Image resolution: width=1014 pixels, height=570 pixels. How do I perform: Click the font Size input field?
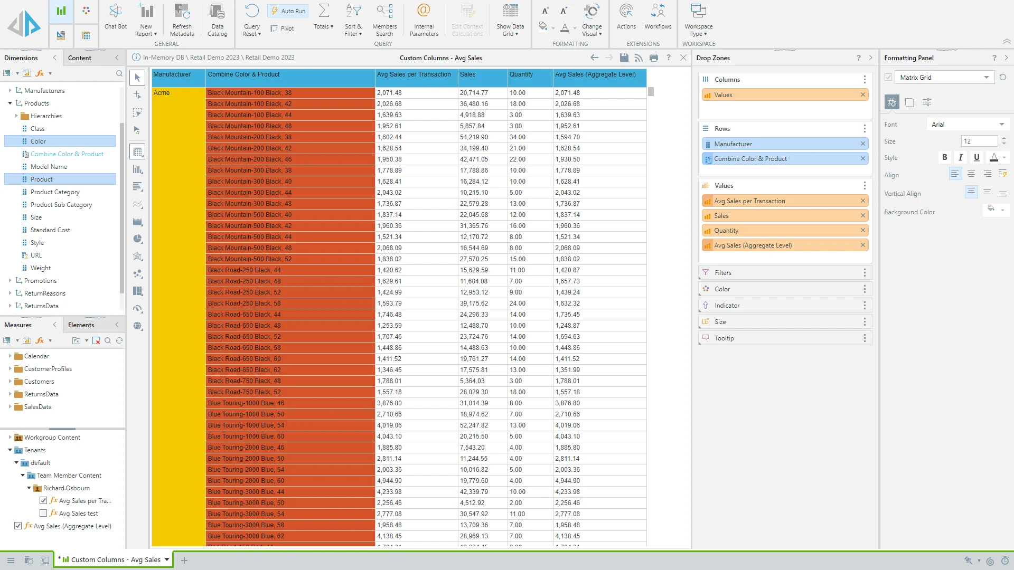979,141
